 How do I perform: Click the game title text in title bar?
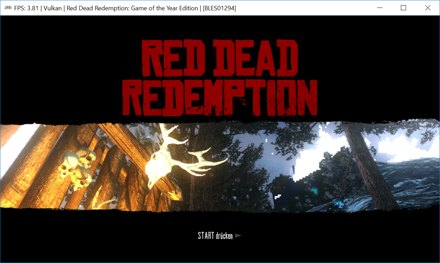tap(132, 8)
